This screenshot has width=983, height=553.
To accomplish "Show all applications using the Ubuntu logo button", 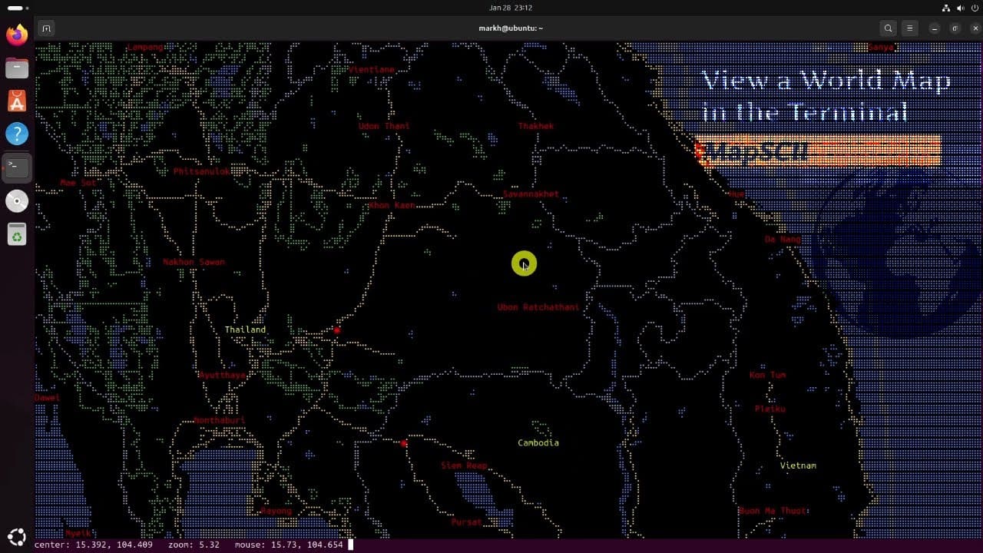I will [x=17, y=536].
